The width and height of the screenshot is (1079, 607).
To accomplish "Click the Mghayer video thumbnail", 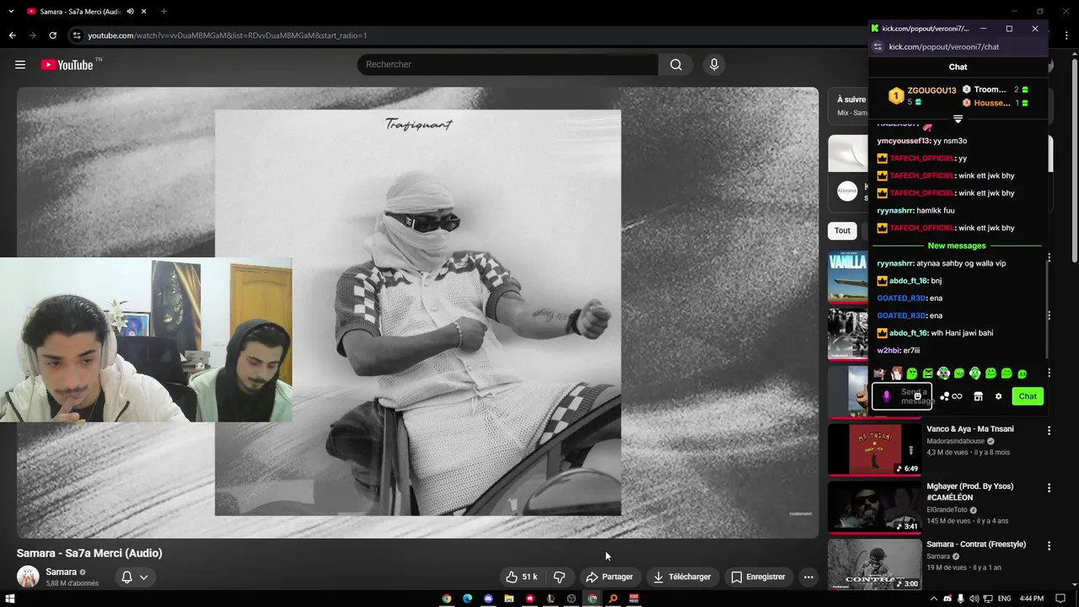I will (x=874, y=508).
